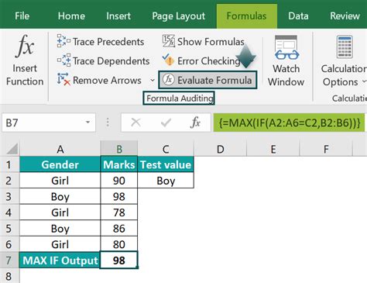Select cell B6 with value 80

119,244
